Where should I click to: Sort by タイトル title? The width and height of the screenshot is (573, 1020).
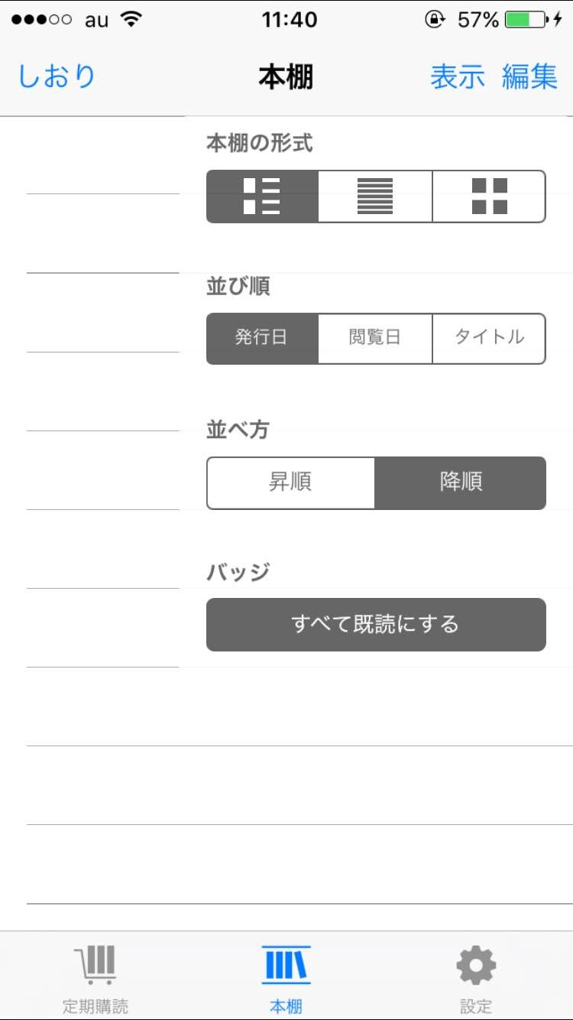click(489, 338)
